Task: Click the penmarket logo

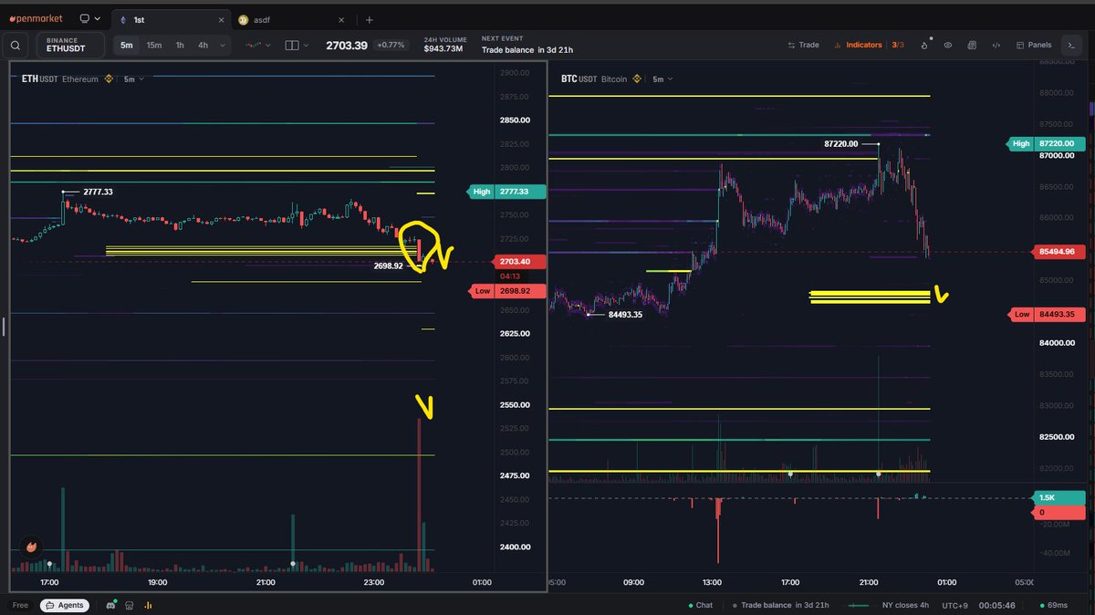Action: pyautogui.click(x=35, y=18)
